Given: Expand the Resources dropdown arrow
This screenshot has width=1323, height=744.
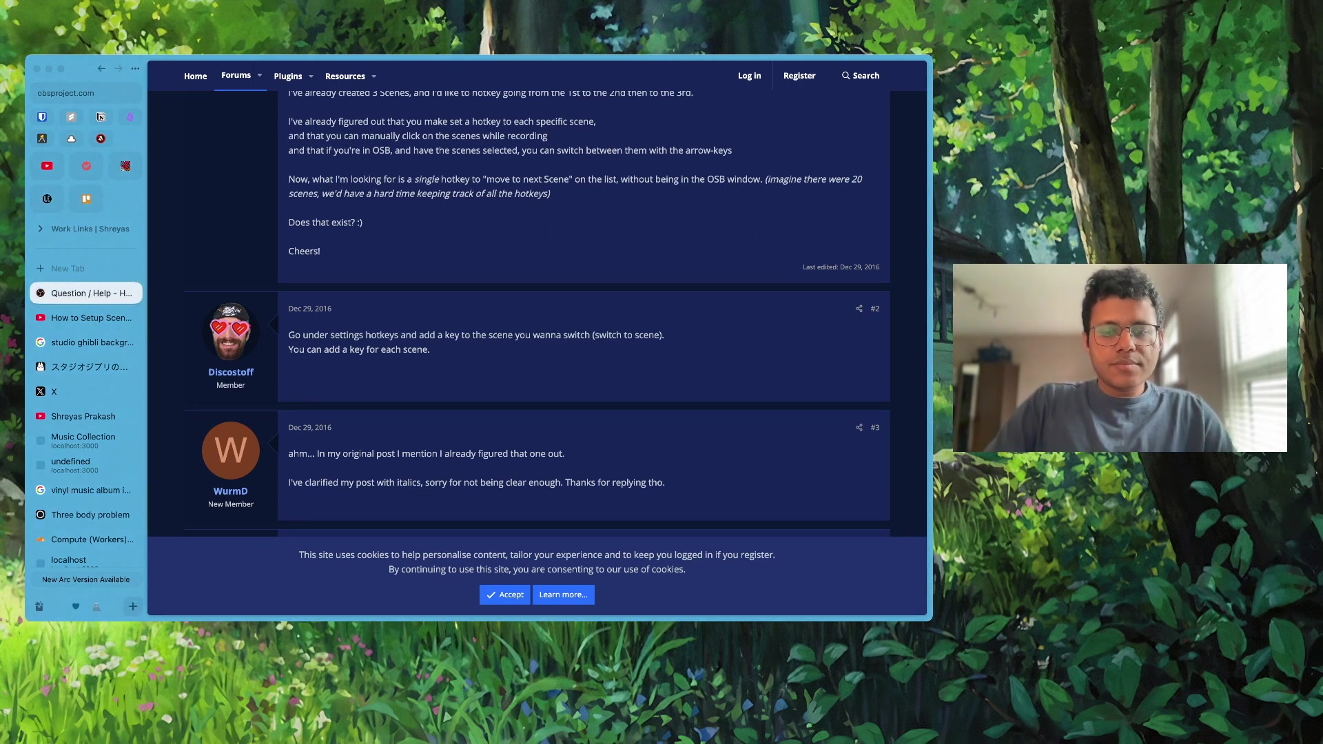Looking at the screenshot, I should pos(374,76).
